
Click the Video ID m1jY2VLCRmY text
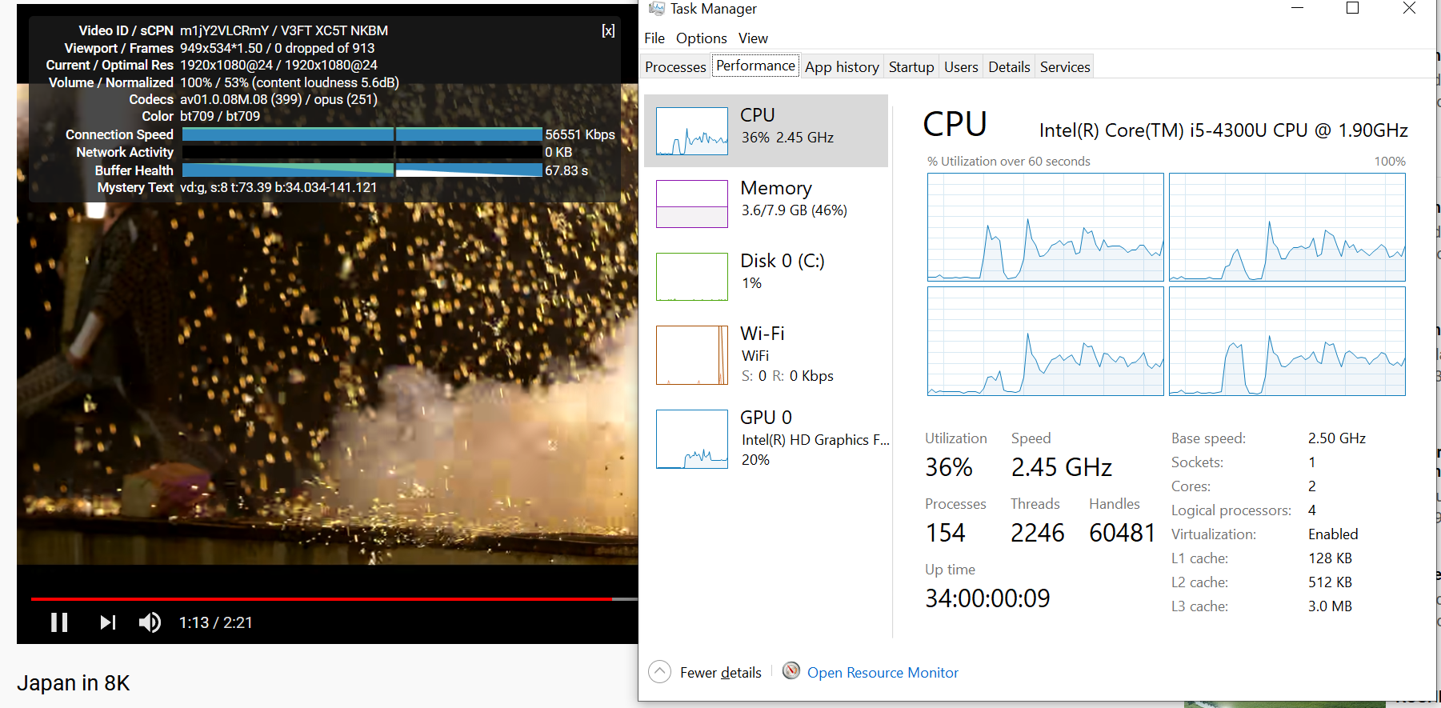pyautogui.click(x=225, y=30)
